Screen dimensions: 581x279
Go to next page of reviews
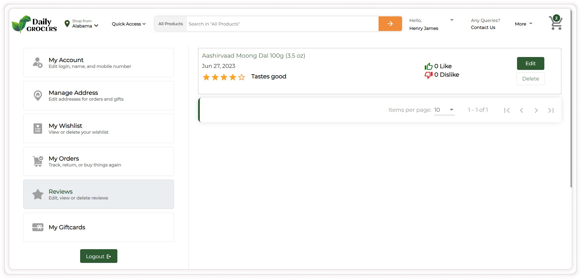pos(536,110)
